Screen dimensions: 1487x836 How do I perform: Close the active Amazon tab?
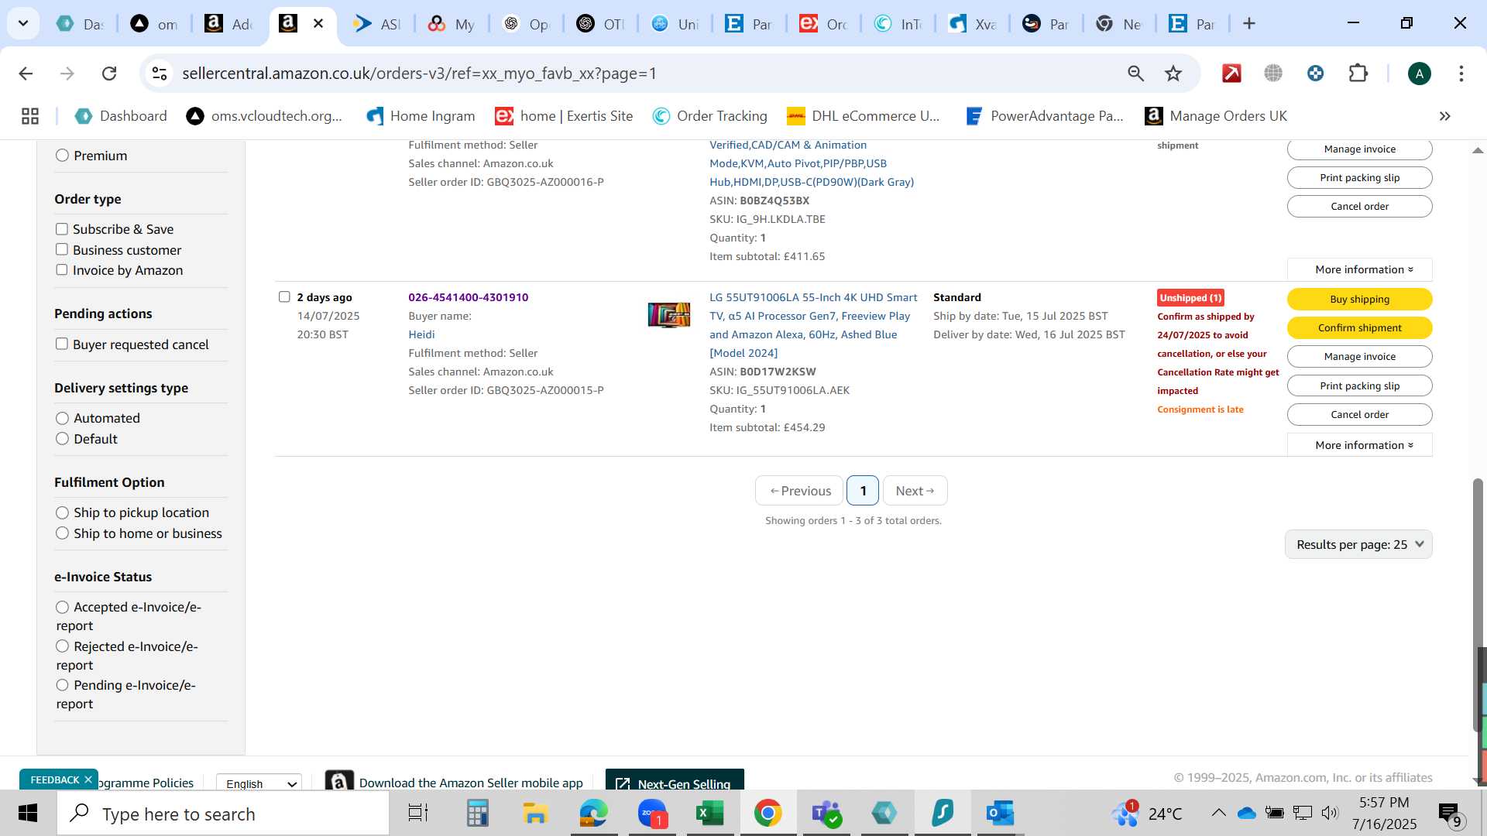(x=318, y=24)
